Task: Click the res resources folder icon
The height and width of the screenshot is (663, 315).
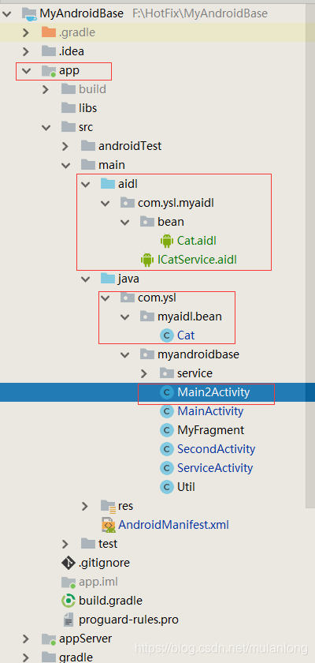Action: [109, 506]
